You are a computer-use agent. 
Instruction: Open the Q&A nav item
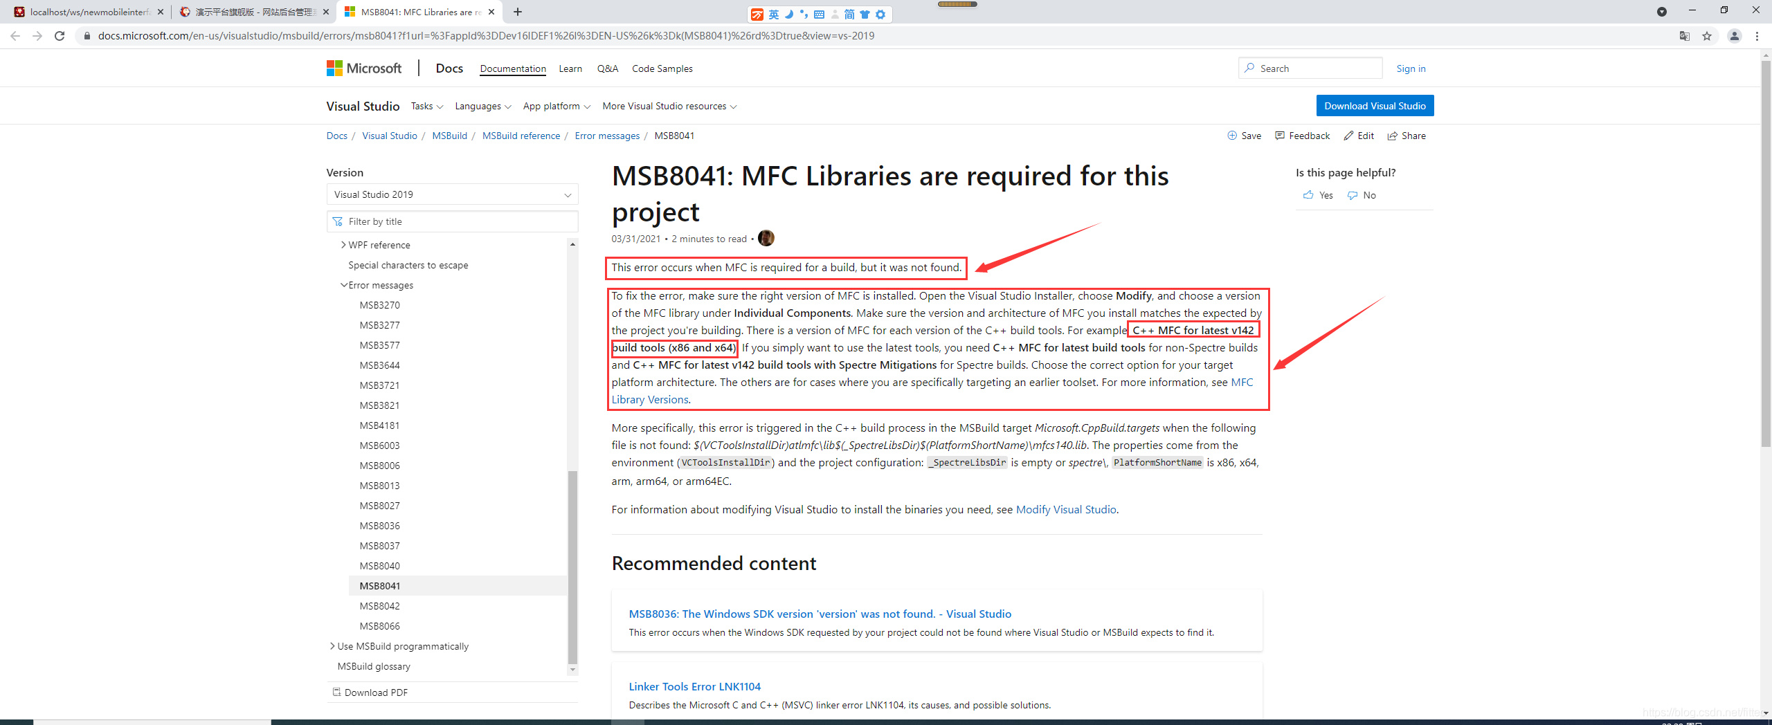click(608, 68)
